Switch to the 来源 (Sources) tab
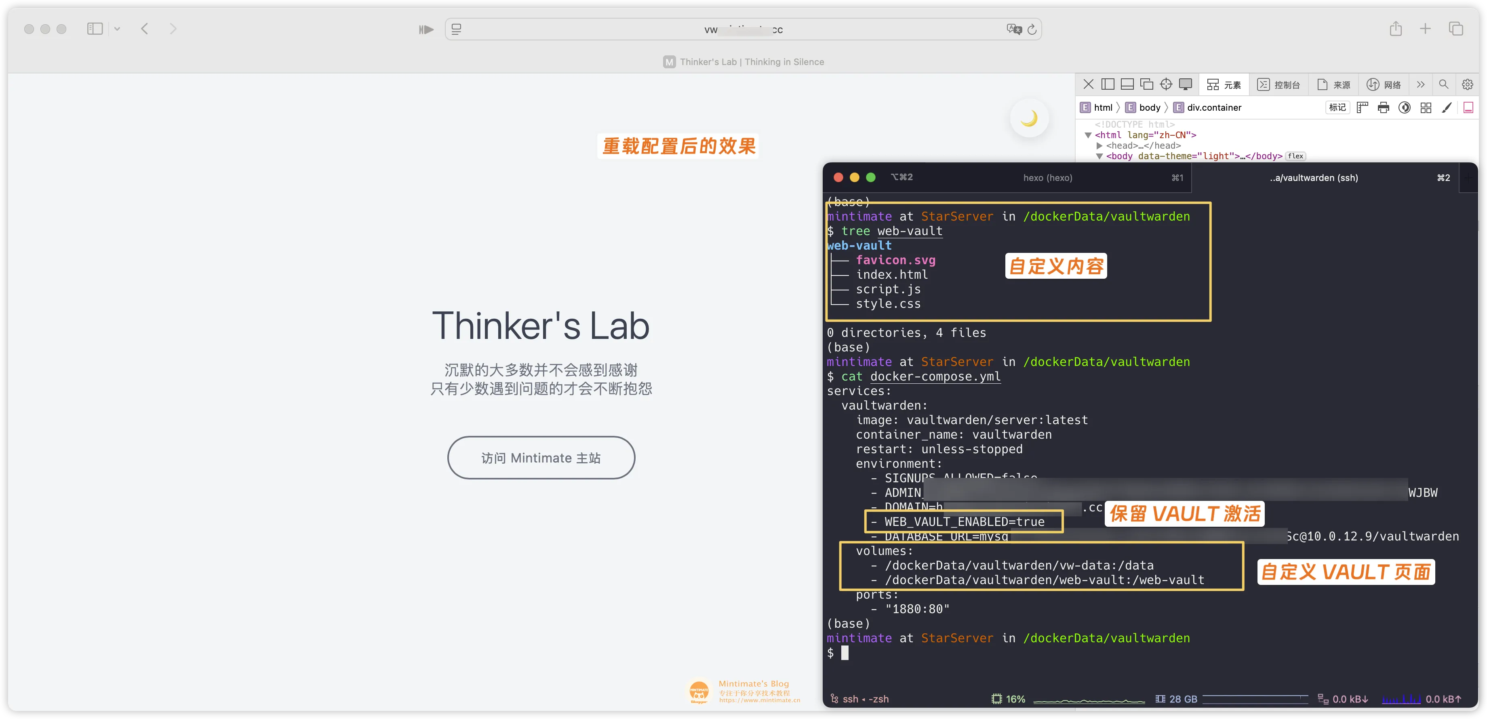The image size is (1487, 719). tap(1333, 85)
